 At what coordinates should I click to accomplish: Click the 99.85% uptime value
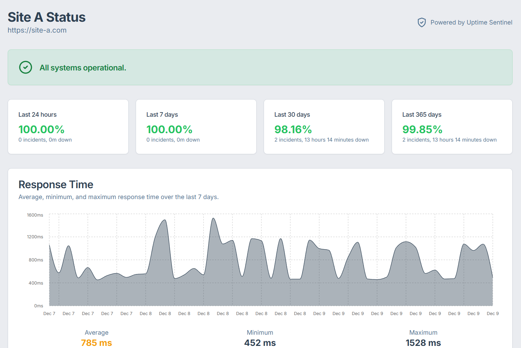click(x=422, y=129)
